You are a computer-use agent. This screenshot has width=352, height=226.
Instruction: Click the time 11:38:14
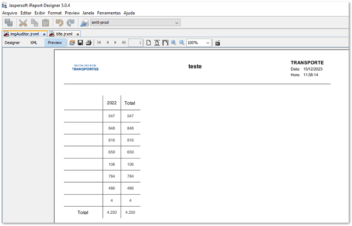click(x=311, y=75)
